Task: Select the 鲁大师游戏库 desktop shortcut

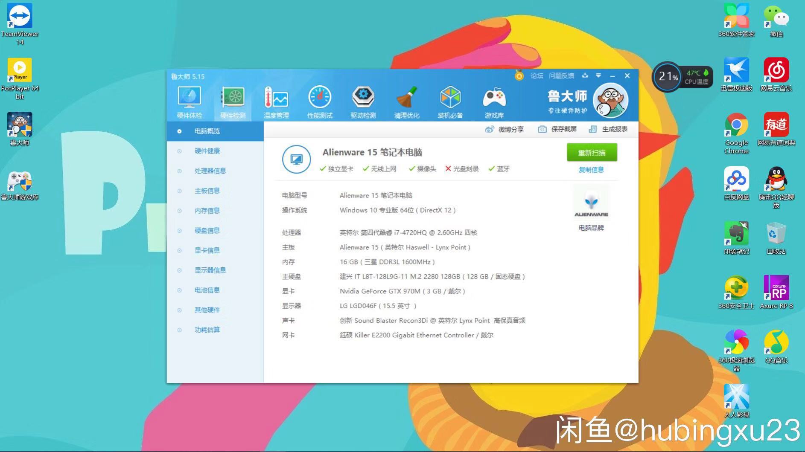Action: tap(20, 185)
